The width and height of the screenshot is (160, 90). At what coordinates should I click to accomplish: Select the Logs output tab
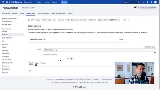[37, 63]
